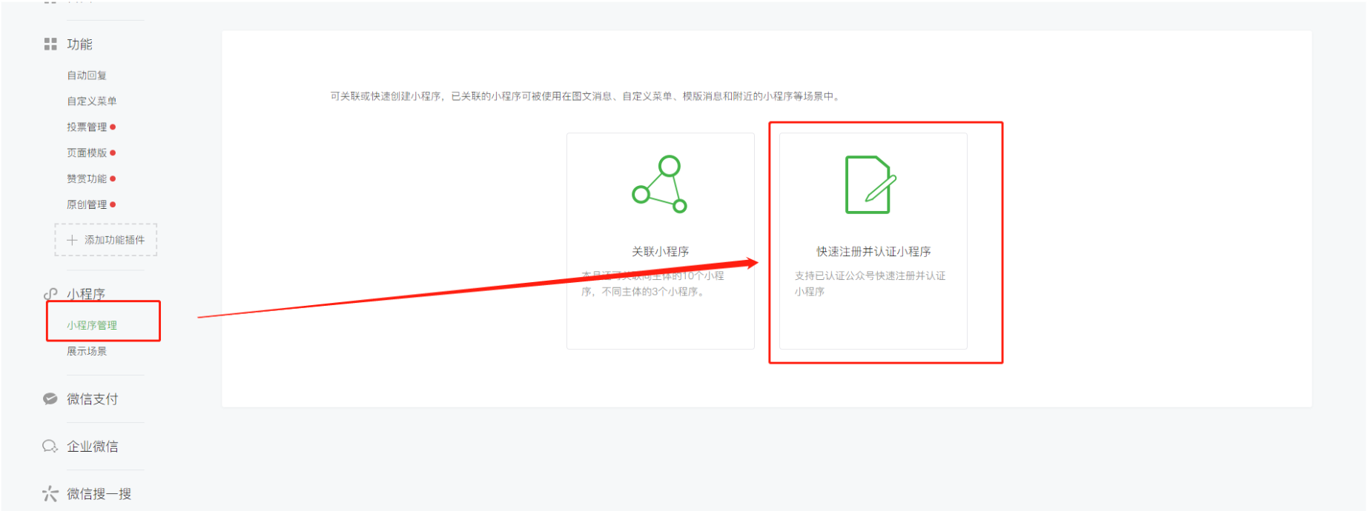
Task: Click the 支持已认证公众号快速注册并认证 description text
Action: click(870, 284)
